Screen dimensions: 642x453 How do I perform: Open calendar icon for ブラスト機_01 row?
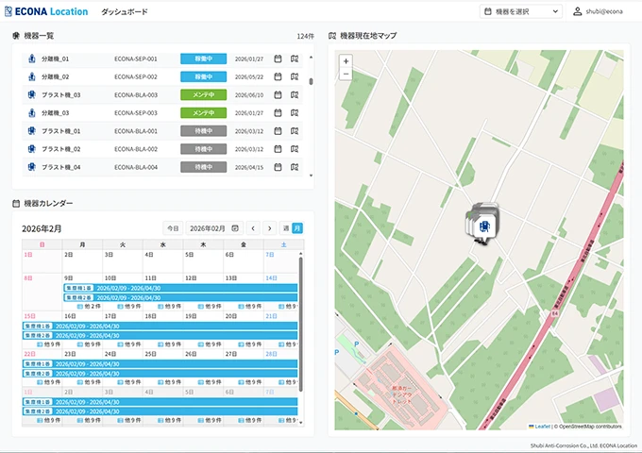click(278, 131)
